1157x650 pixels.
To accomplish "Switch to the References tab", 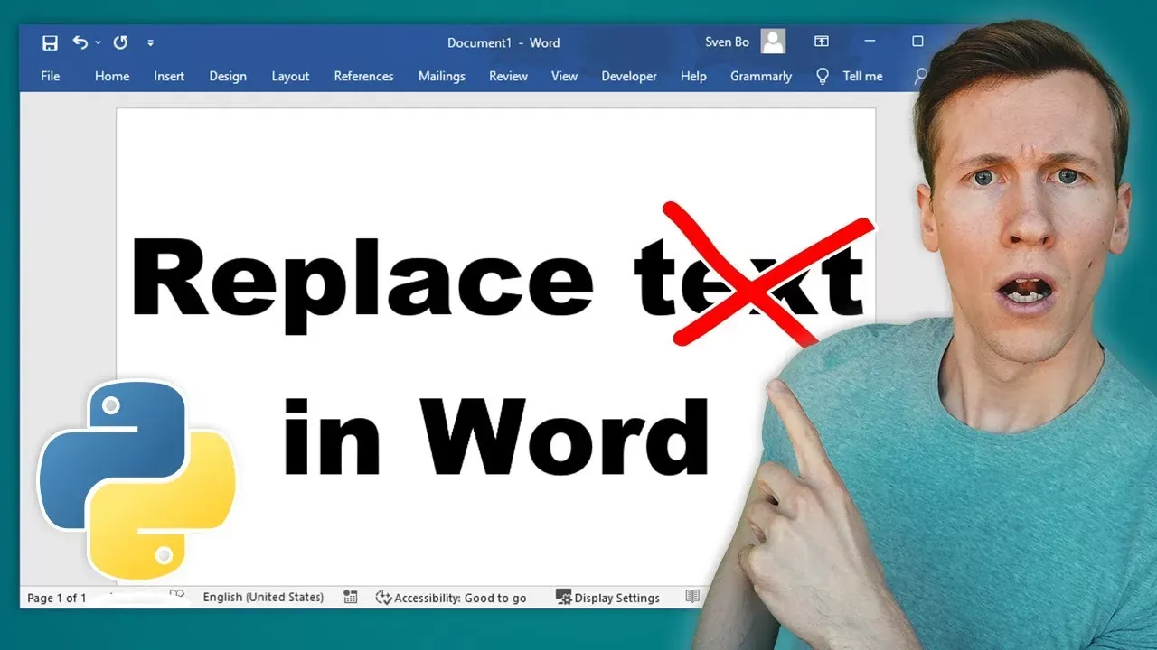I will tap(363, 76).
